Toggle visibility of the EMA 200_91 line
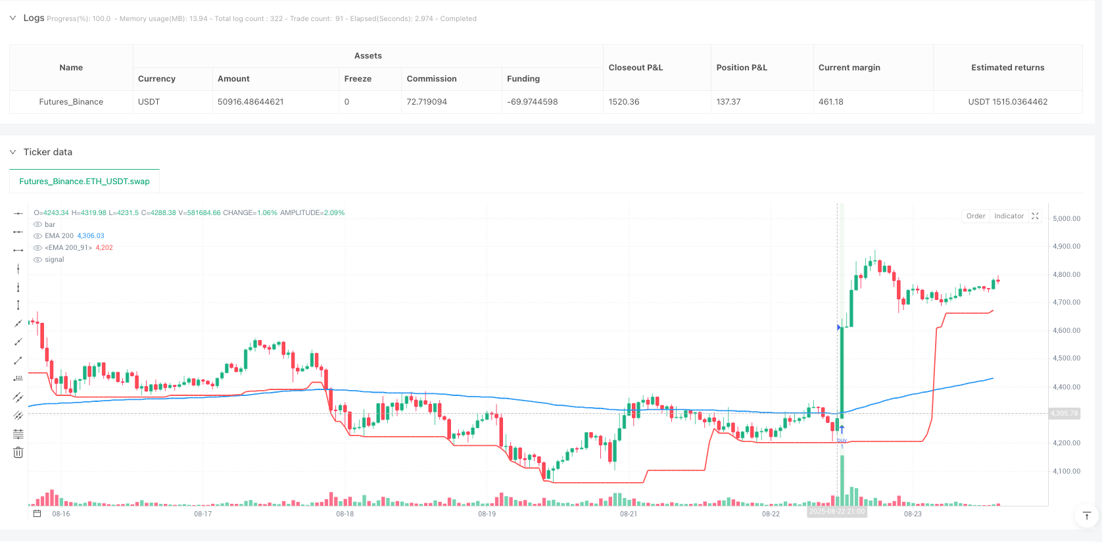 pyautogui.click(x=38, y=248)
